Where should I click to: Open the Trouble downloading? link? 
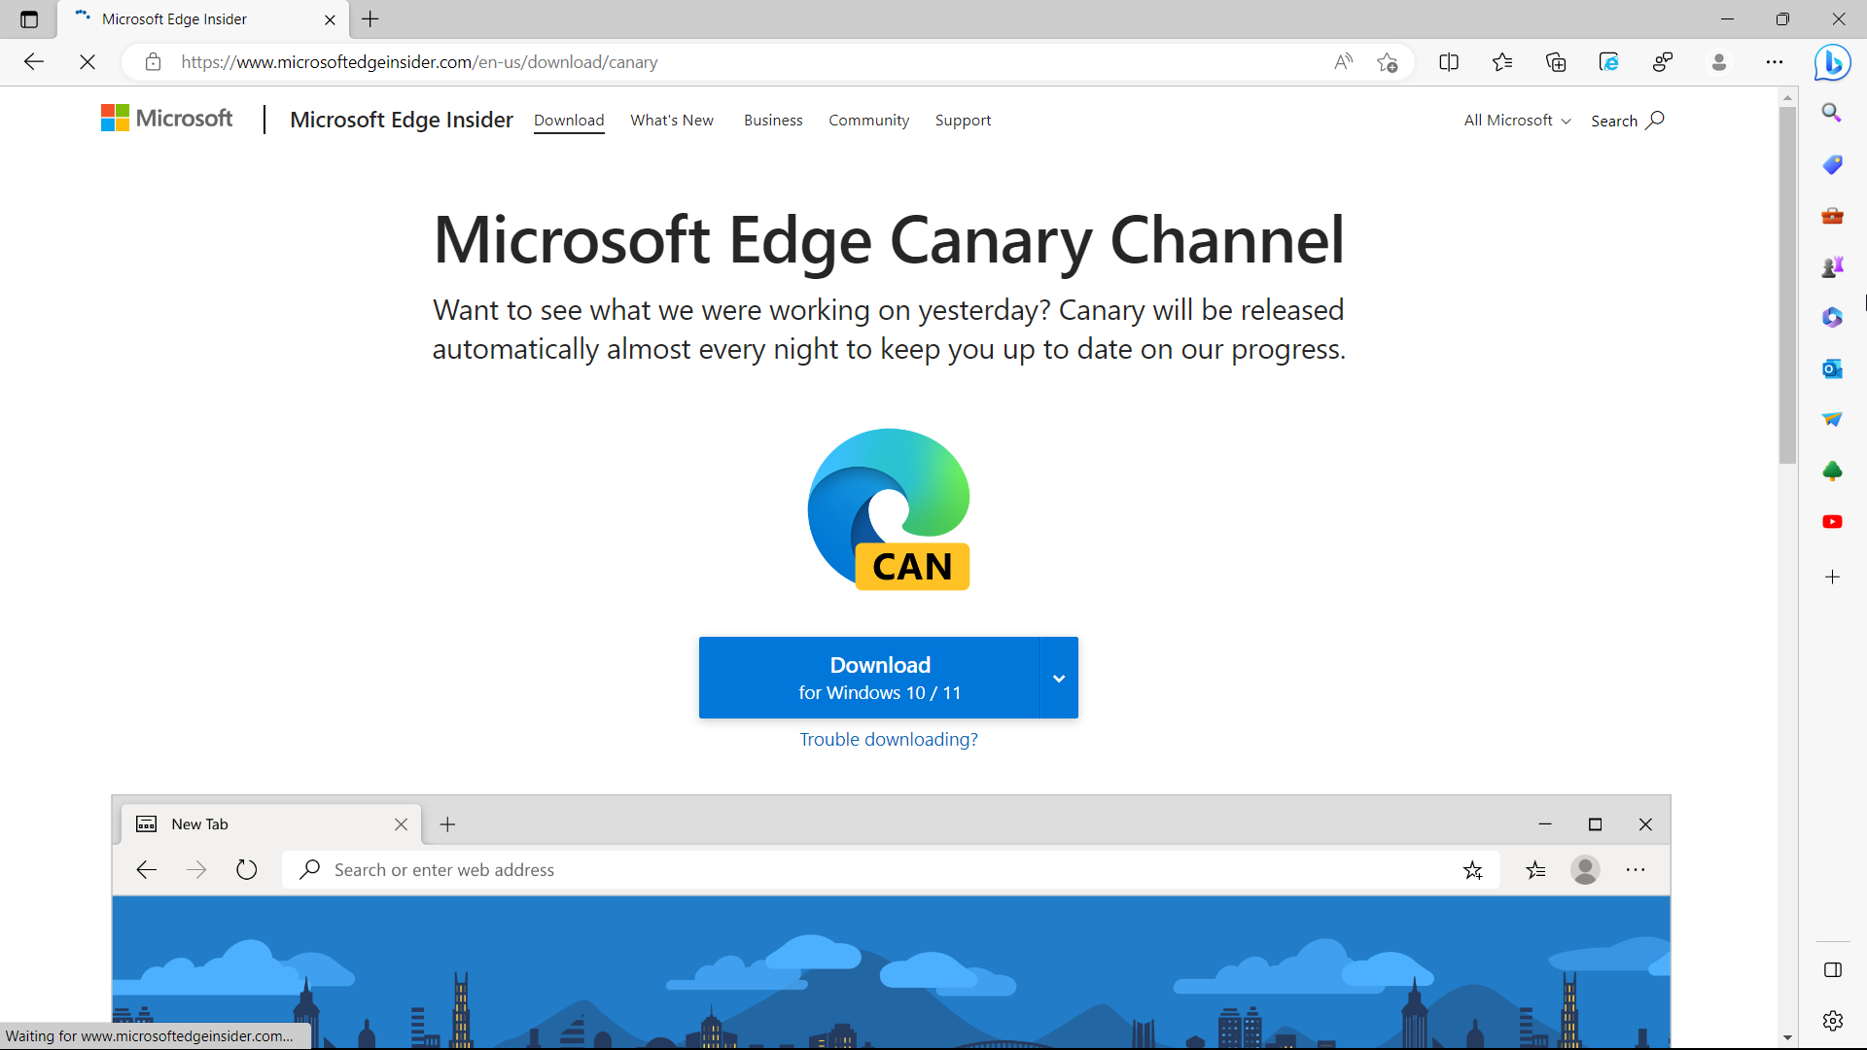coord(889,740)
